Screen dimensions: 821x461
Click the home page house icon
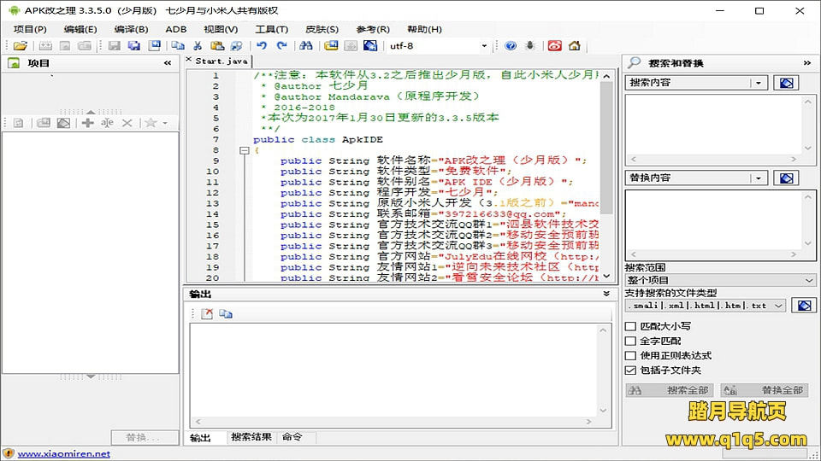[x=574, y=46]
